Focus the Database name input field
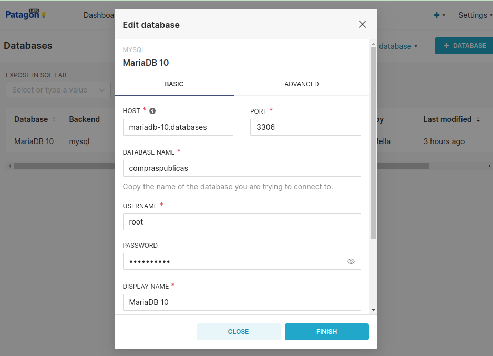This screenshot has height=356, width=493. [x=242, y=168]
